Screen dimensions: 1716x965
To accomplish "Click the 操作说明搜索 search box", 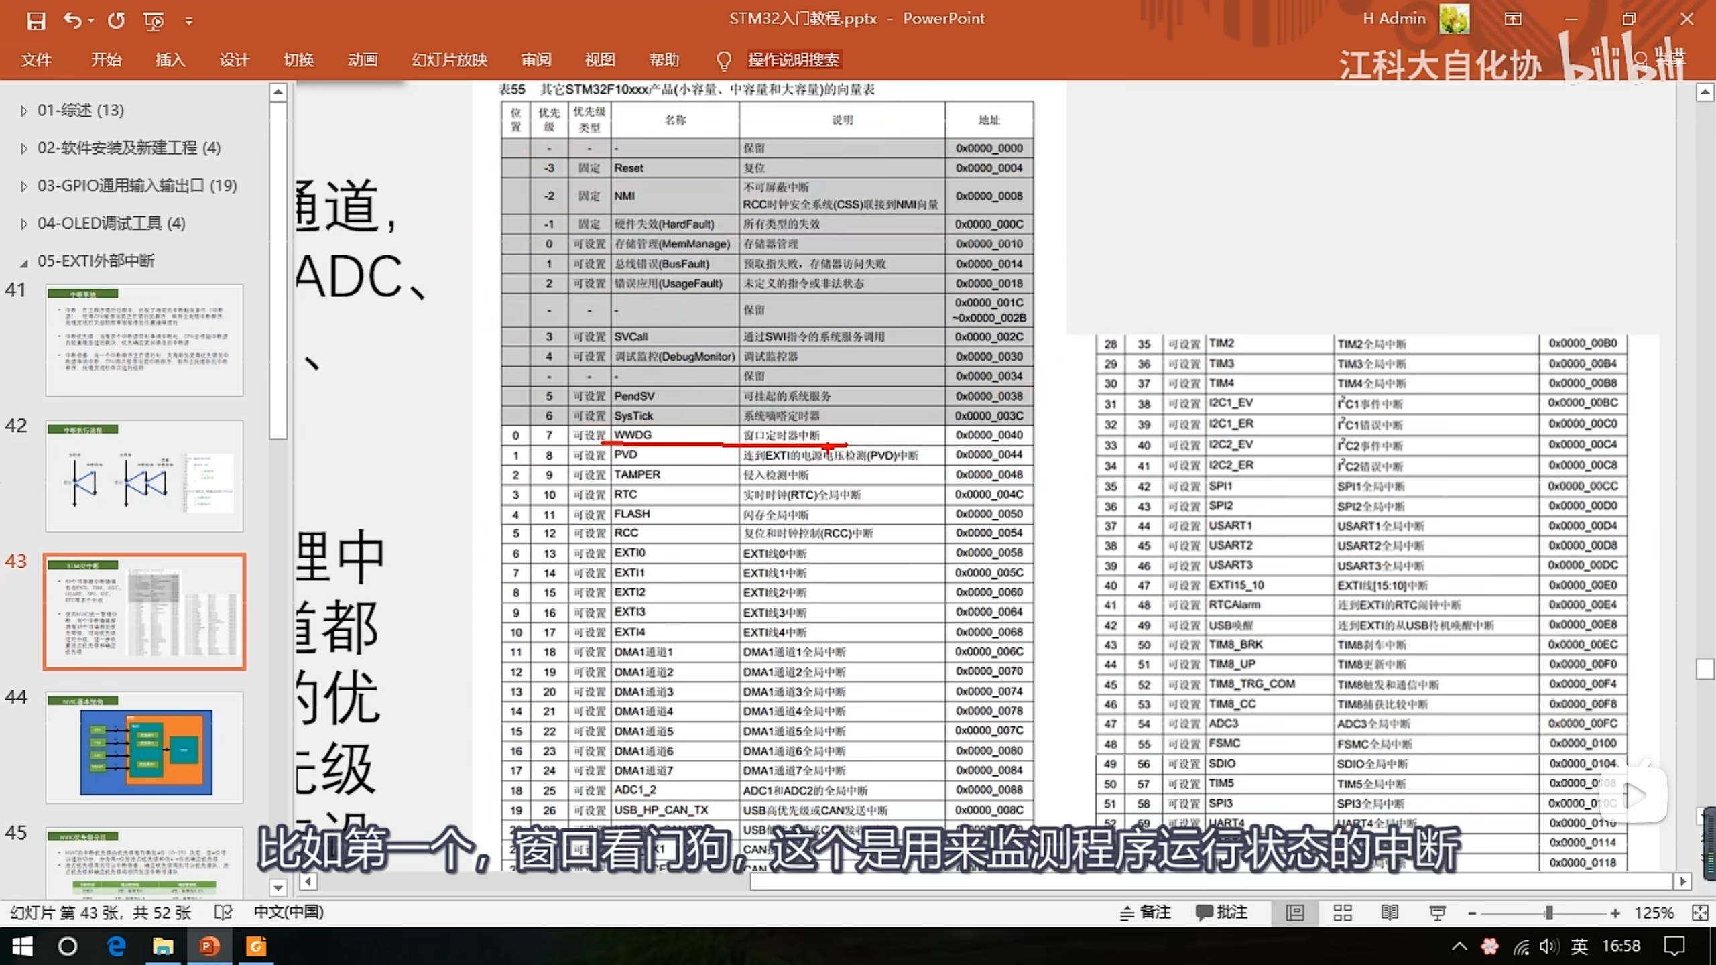I will 793,60.
